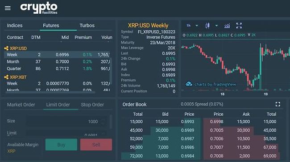Image resolution: width=290 pixels, height=162 pixels.
Task: Click the contracts list vertical scrollbar
Action: coord(111,71)
